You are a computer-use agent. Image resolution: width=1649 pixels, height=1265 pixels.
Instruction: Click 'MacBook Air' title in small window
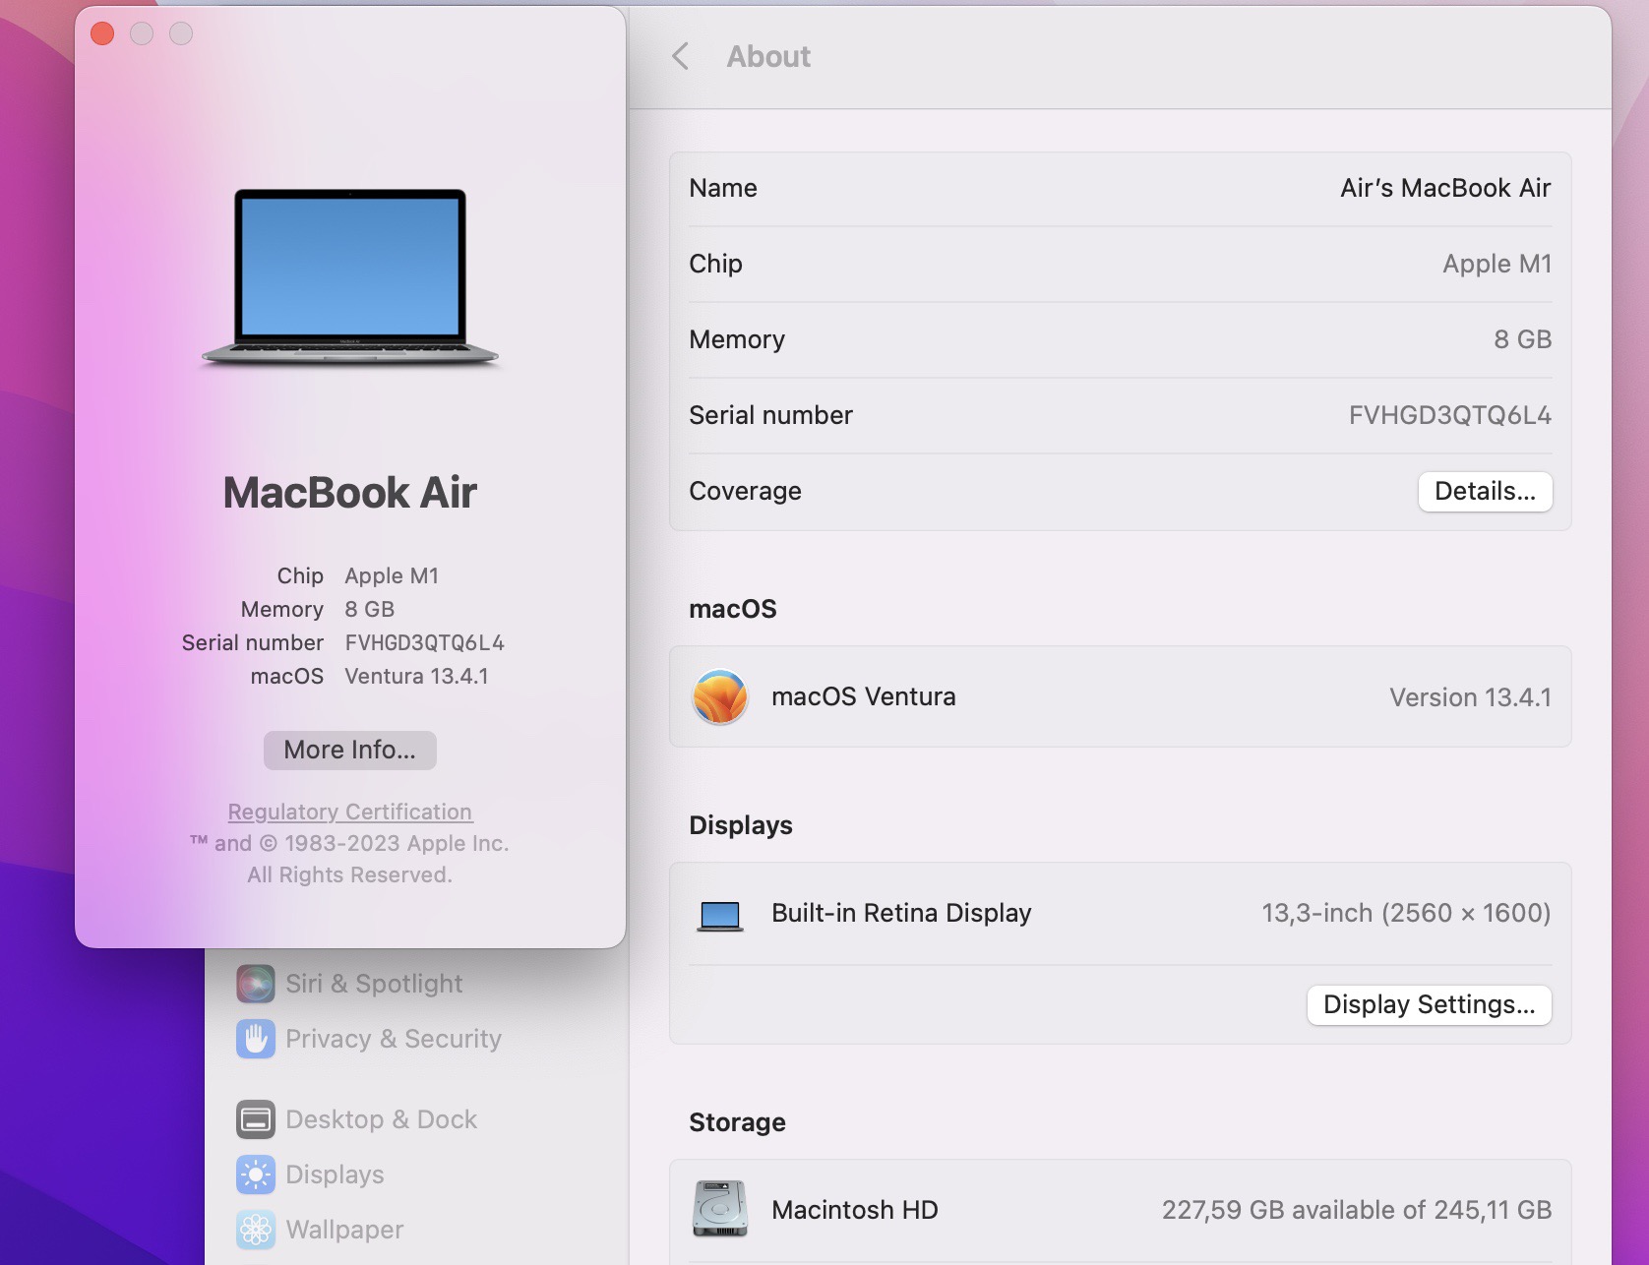coord(350,492)
